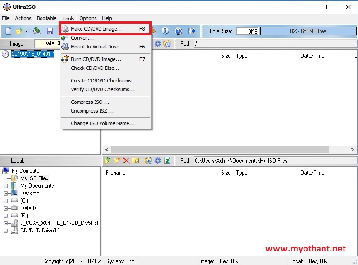Click the Open image folder icon
This screenshot has width=358, height=265.
(19, 31)
